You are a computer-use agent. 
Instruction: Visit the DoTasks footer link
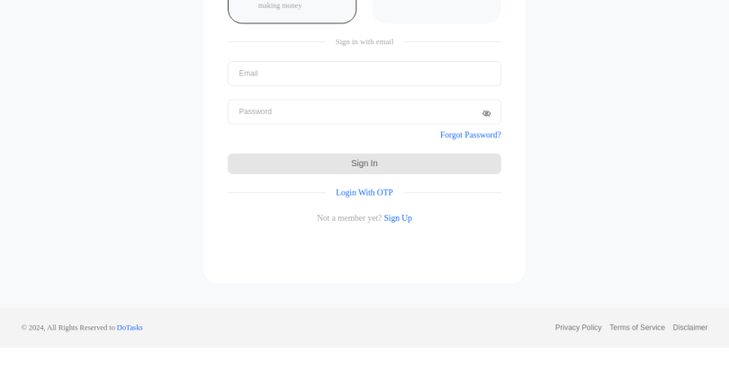[130, 328]
